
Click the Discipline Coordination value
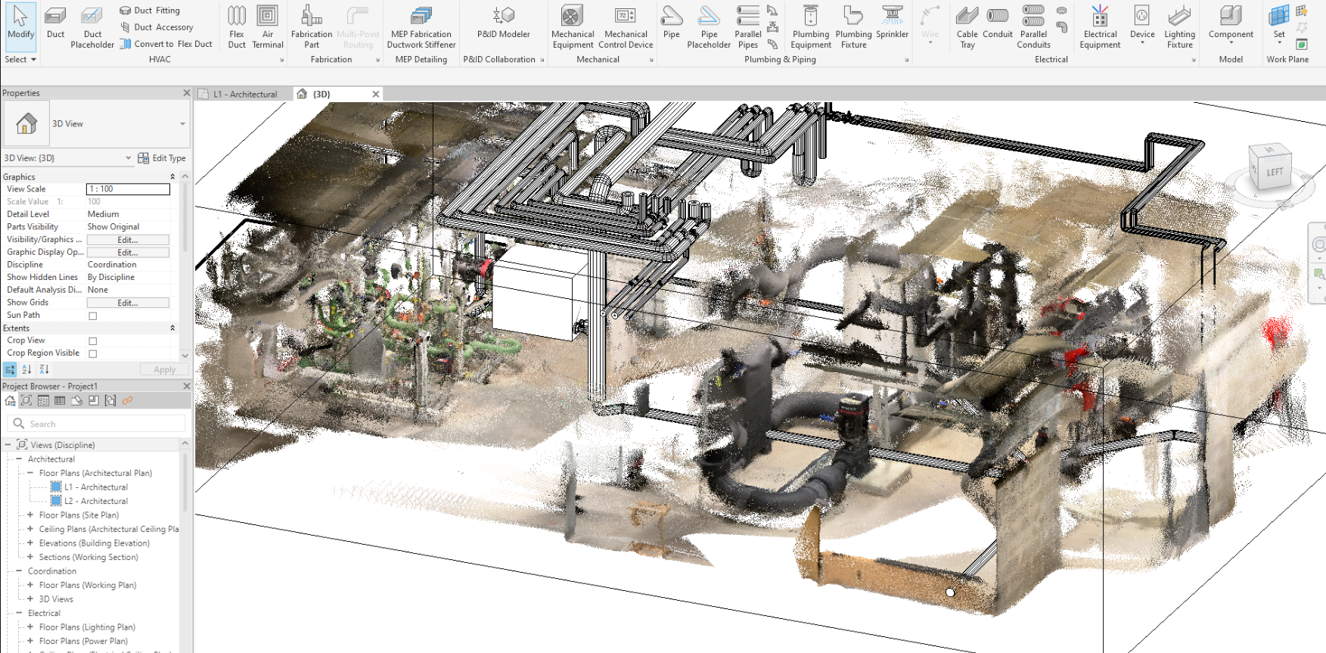point(128,265)
